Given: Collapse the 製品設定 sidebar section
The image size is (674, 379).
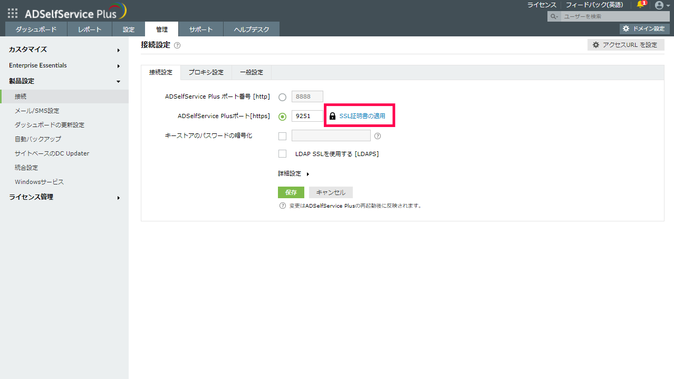Looking at the screenshot, I should point(64,81).
